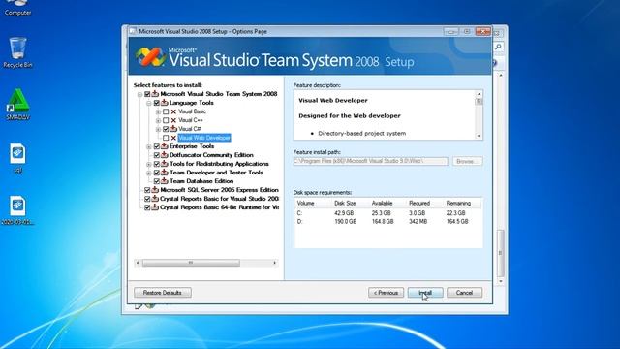The height and width of the screenshot is (349, 620).
Task: Uncheck the Visual C# checkbox
Action: pyautogui.click(x=166, y=129)
